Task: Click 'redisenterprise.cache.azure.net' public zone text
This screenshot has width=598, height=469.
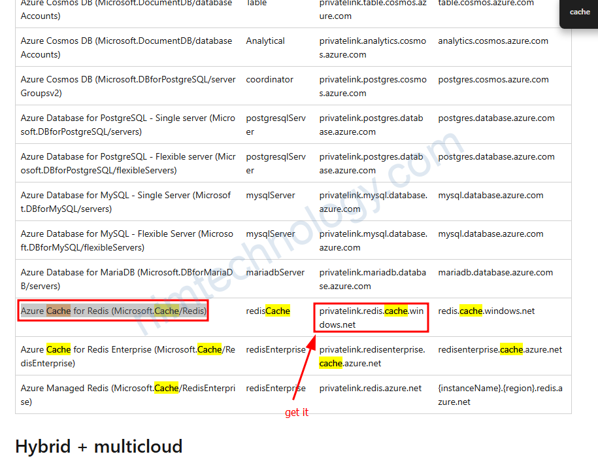Action: click(500, 350)
